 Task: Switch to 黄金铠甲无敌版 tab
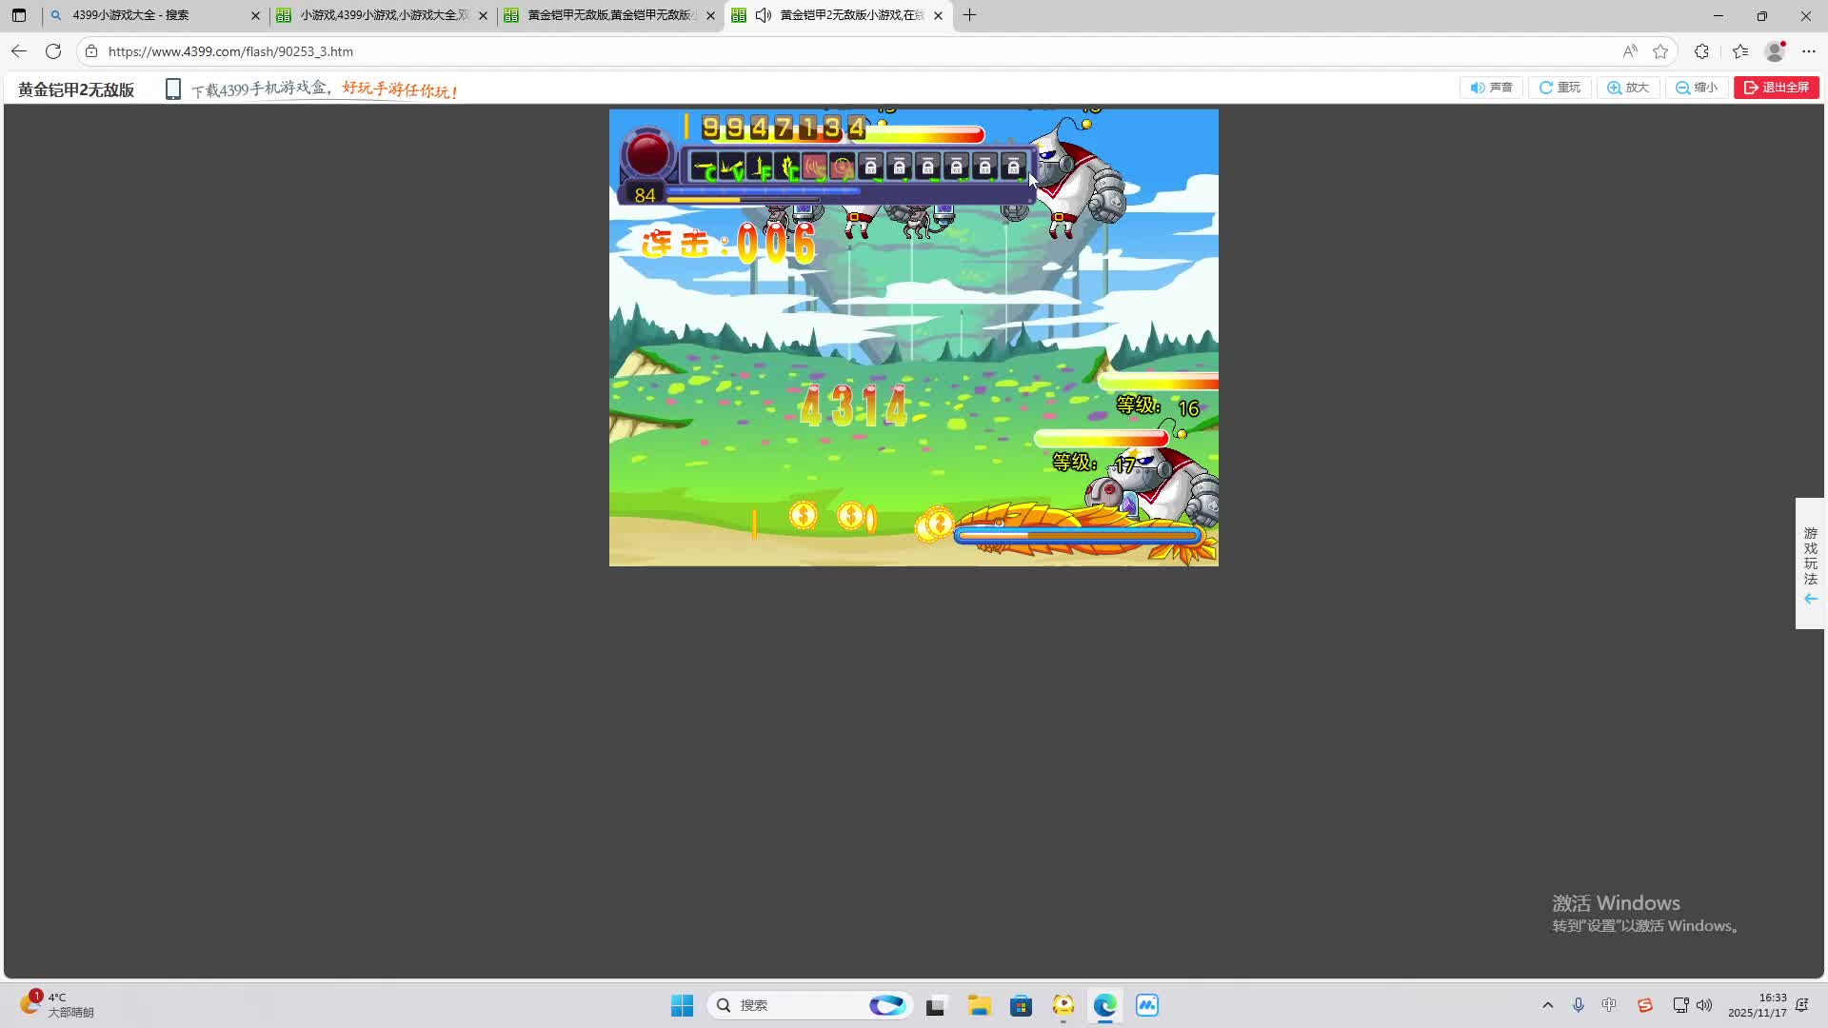(609, 15)
